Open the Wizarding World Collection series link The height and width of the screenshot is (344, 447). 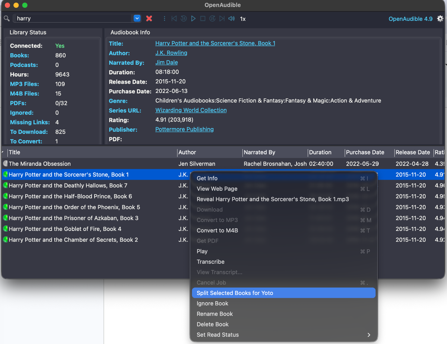[191, 110]
